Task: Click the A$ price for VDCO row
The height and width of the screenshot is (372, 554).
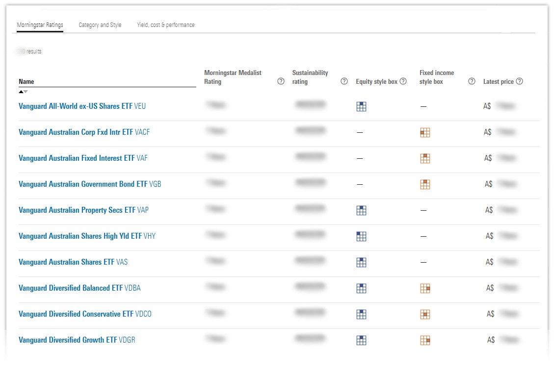Action: pyautogui.click(x=502, y=314)
